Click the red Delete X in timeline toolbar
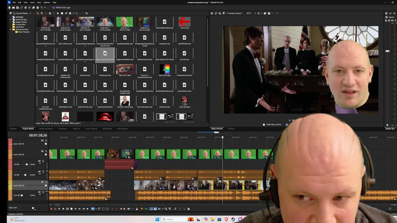The image size is (397, 223). coord(113,209)
